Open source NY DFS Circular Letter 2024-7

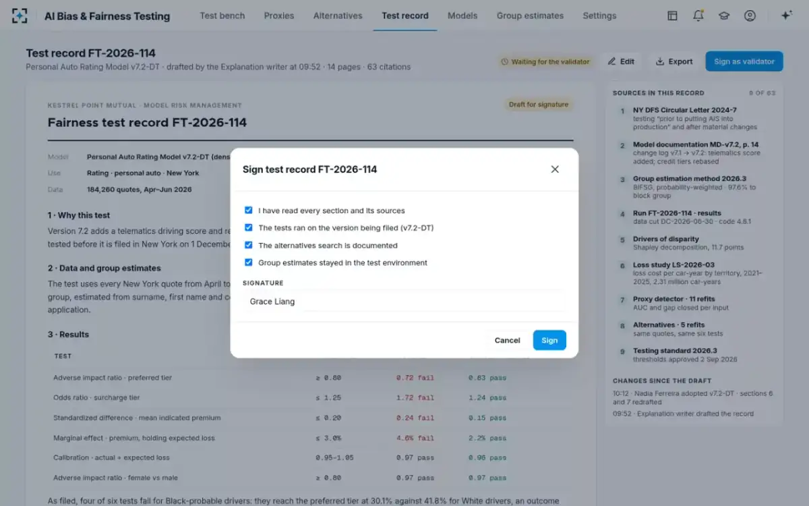(694, 118)
